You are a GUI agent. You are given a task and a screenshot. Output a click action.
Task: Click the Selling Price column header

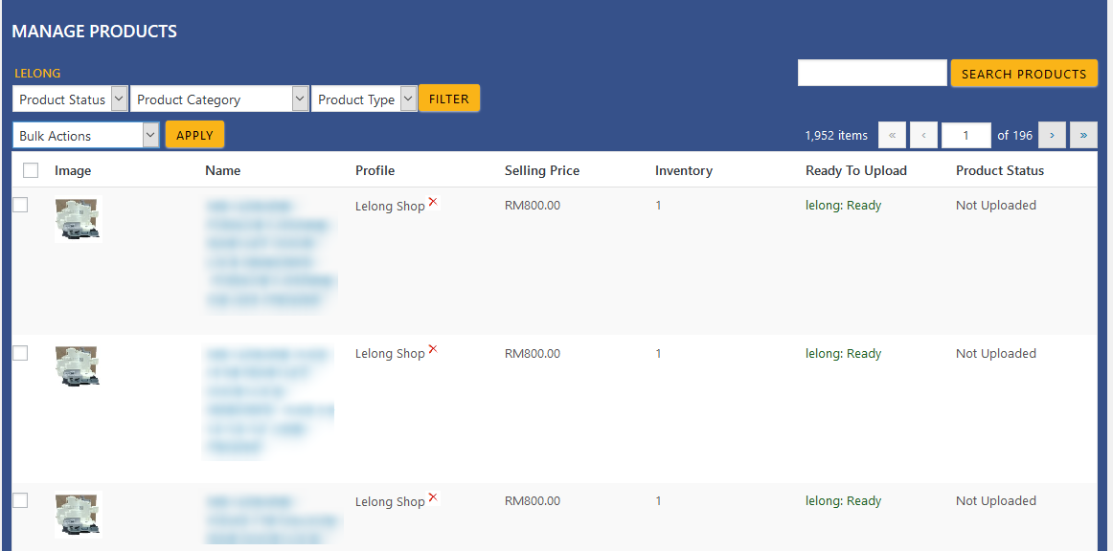tap(542, 170)
